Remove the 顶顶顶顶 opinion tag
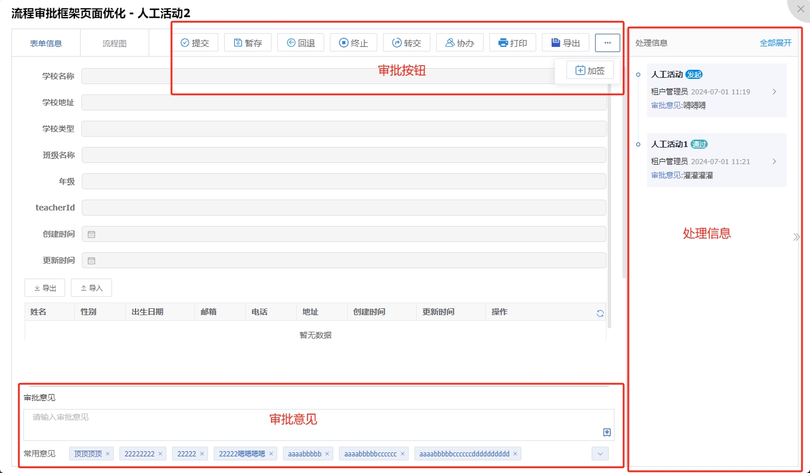 click(107, 453)
